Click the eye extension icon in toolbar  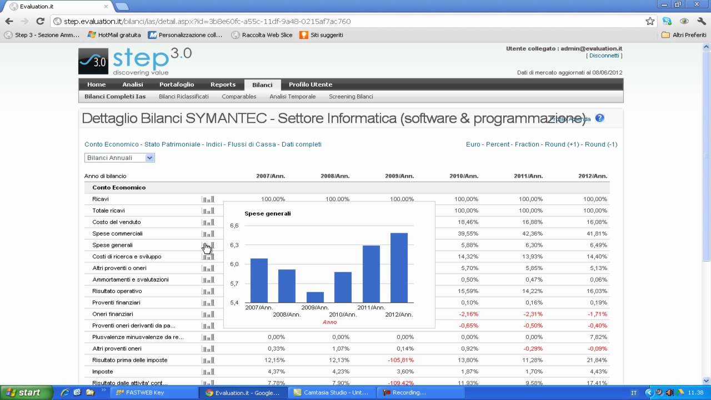point(684,21)
